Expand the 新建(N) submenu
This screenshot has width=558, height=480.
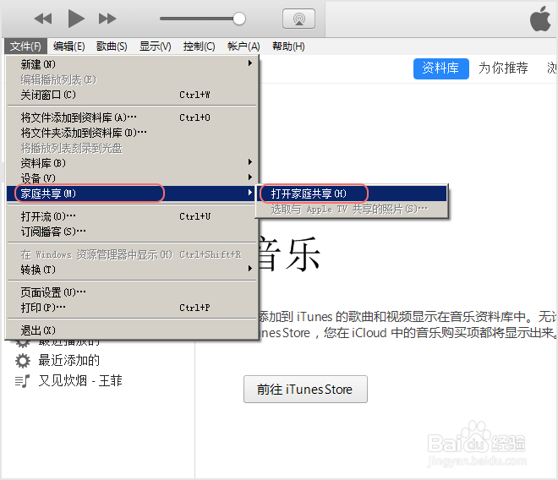(x=132, y=64)
